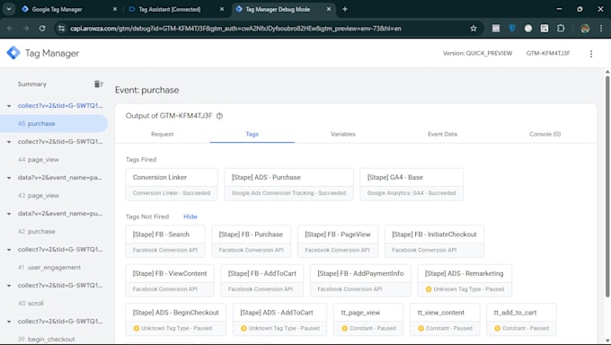Image resolution: width=611 pixels, height=345 pixels.
Task: Switch to the Event Data tab
Action: pos(442,134)
